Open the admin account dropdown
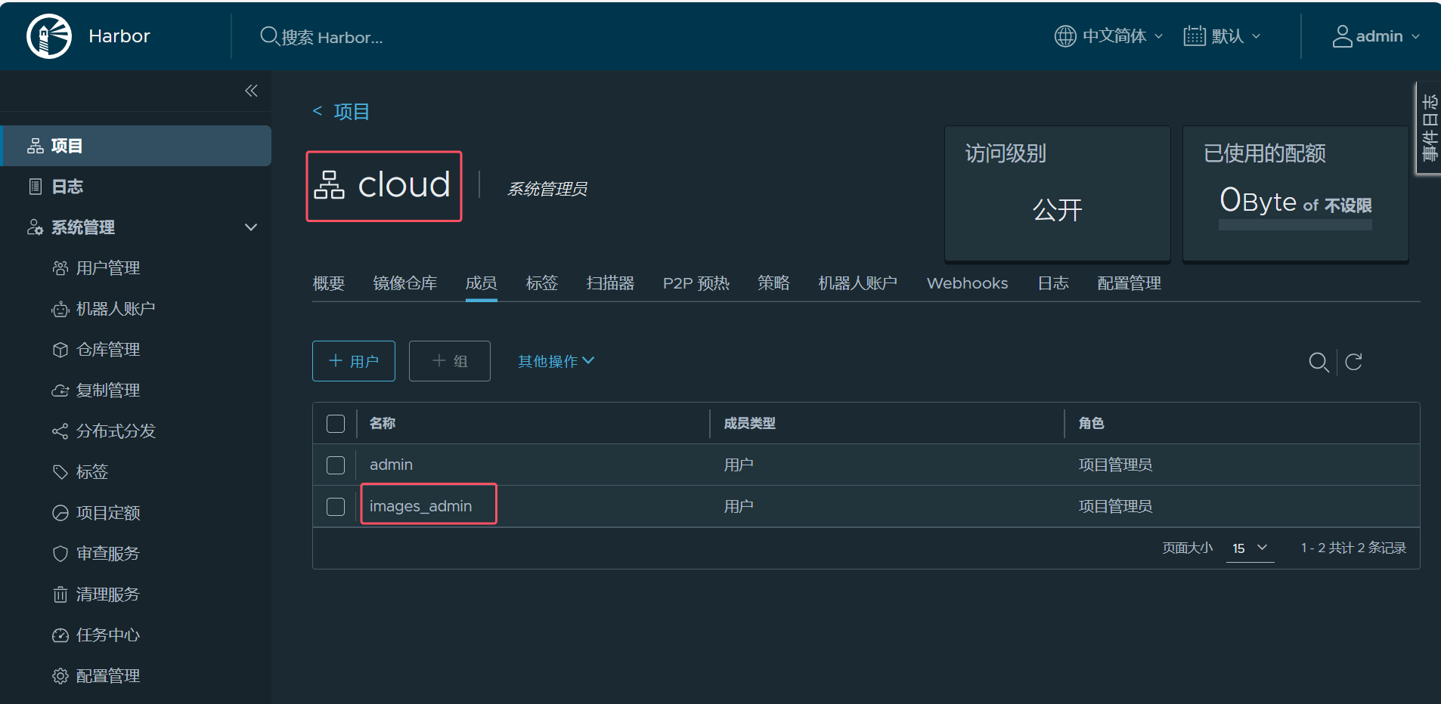 click(1377, 36)
